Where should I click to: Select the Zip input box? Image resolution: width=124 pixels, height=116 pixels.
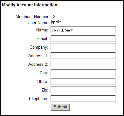point(83,90)
